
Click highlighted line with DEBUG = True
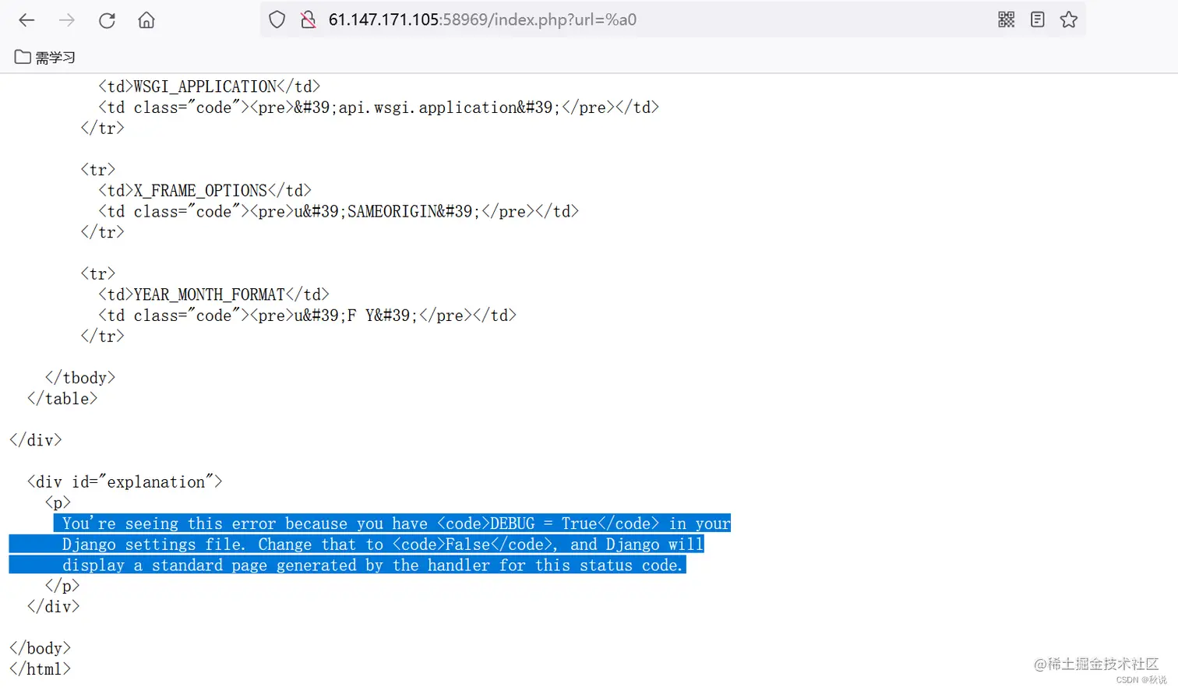pyautogui.click(x=396, y=524)
